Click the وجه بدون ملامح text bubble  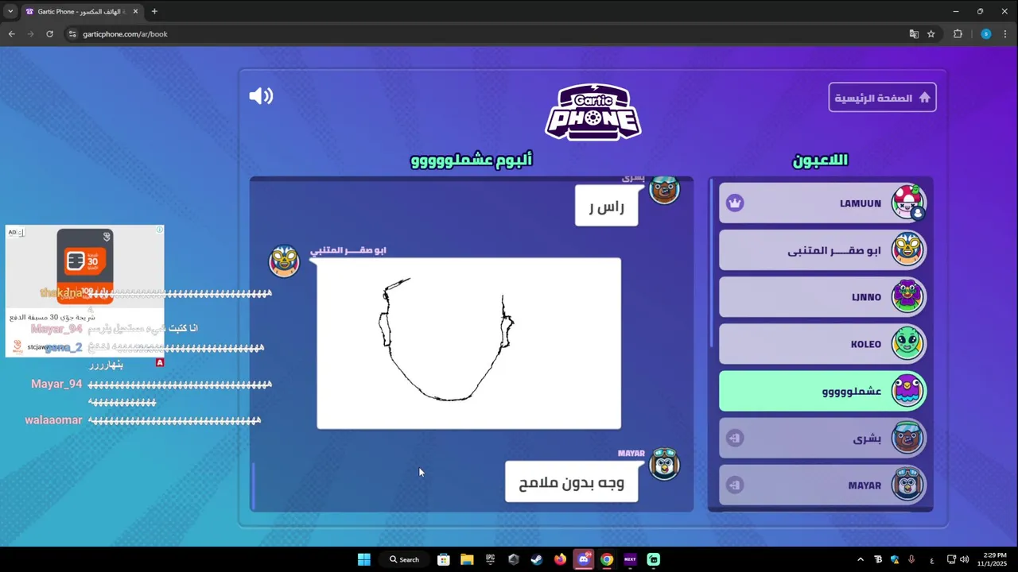pyautogui.click(x=571, y=481)
